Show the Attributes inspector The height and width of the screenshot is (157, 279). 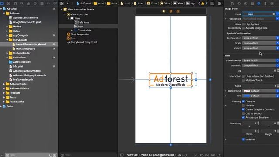click(259, 3)
